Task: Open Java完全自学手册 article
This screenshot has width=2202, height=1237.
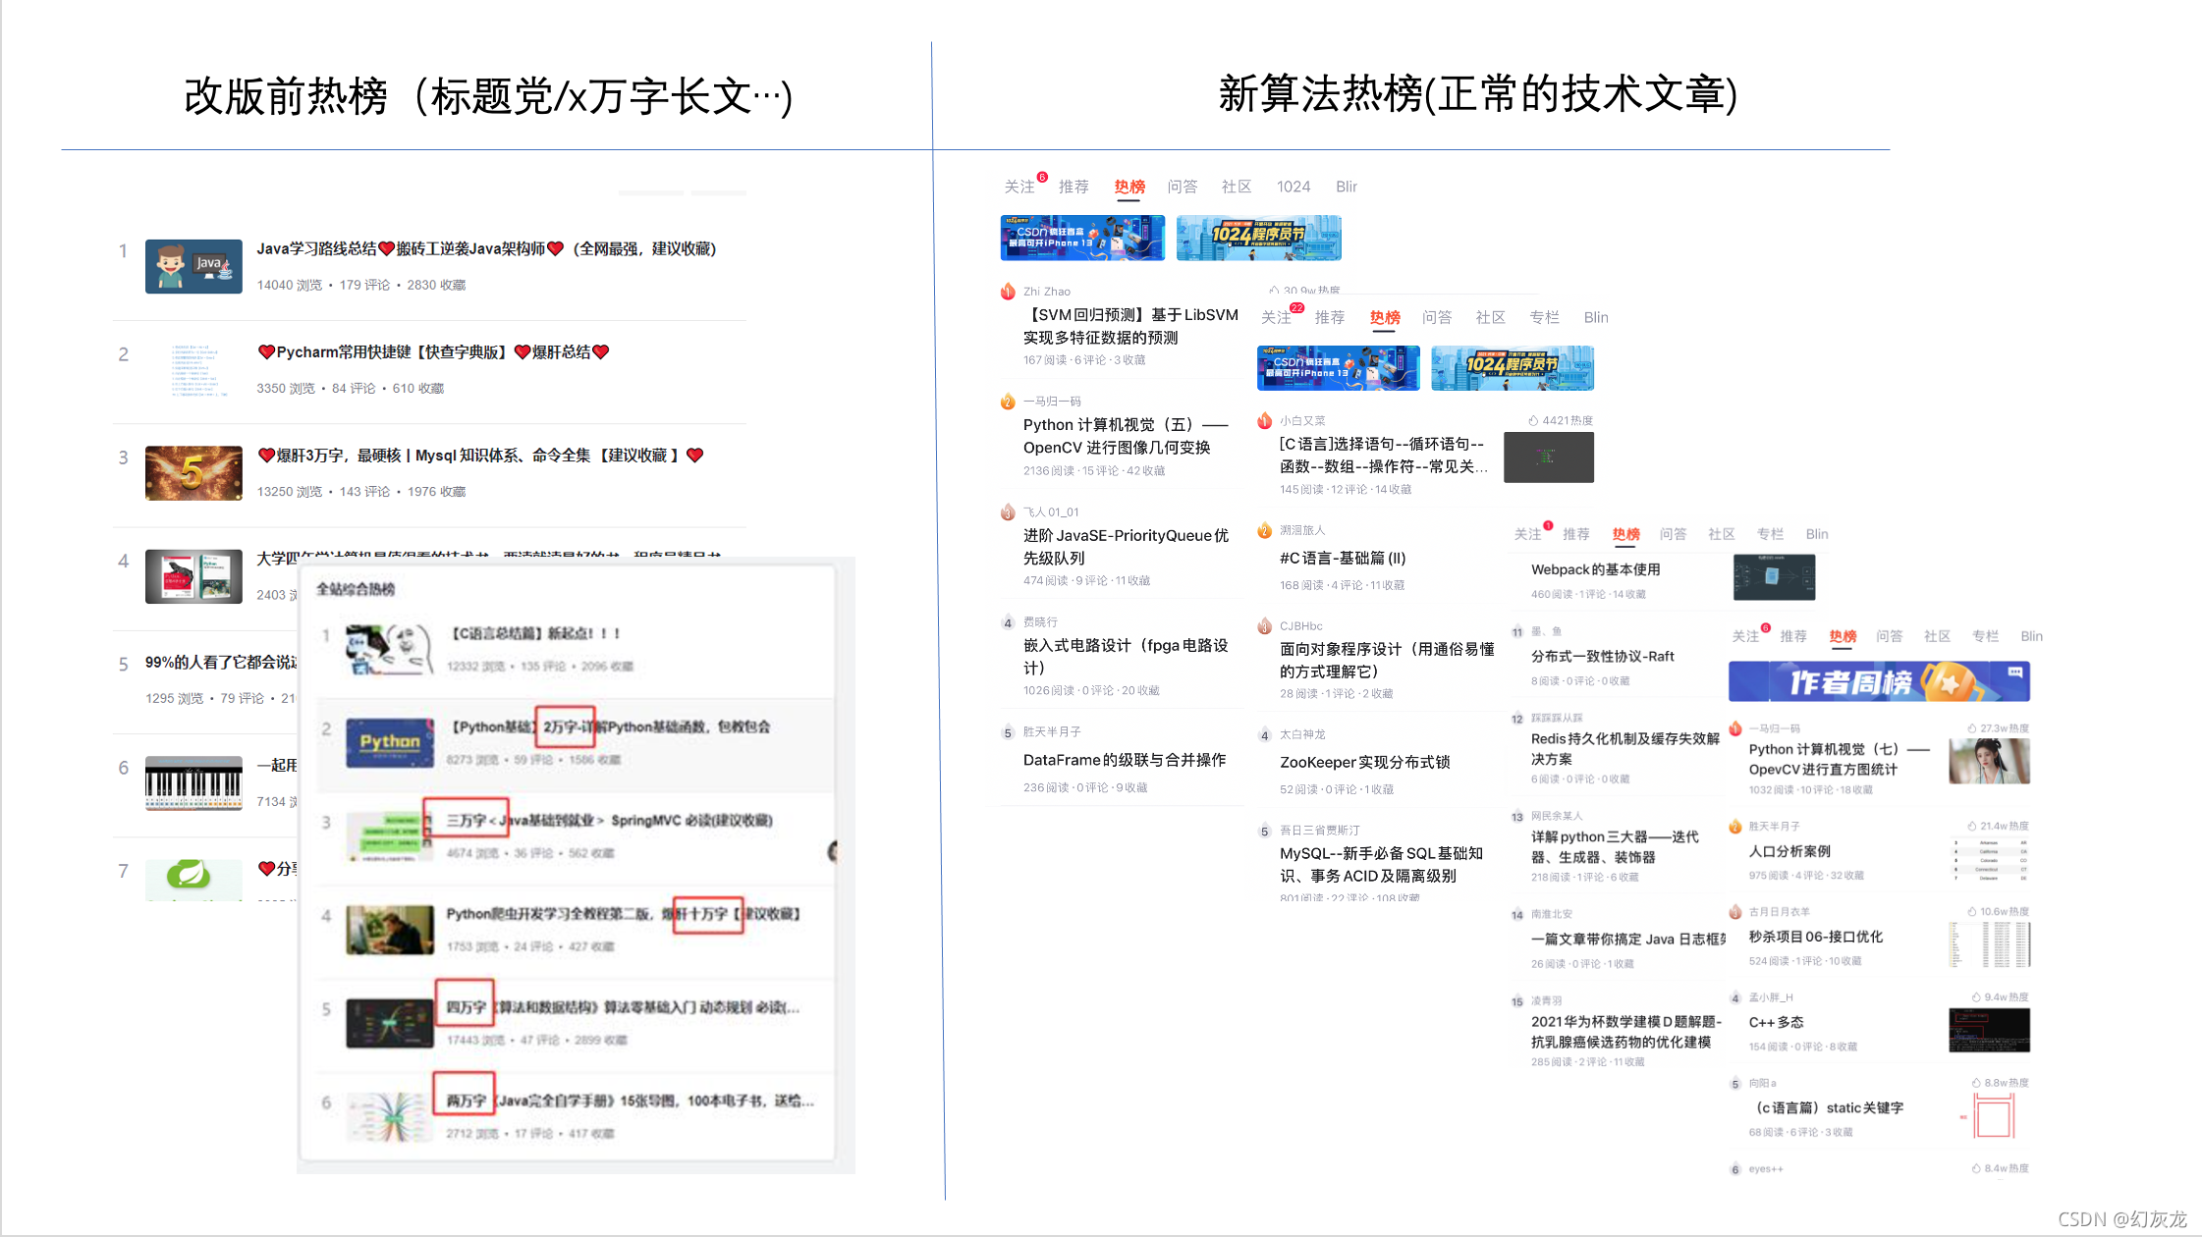Action: [630, 1101]
